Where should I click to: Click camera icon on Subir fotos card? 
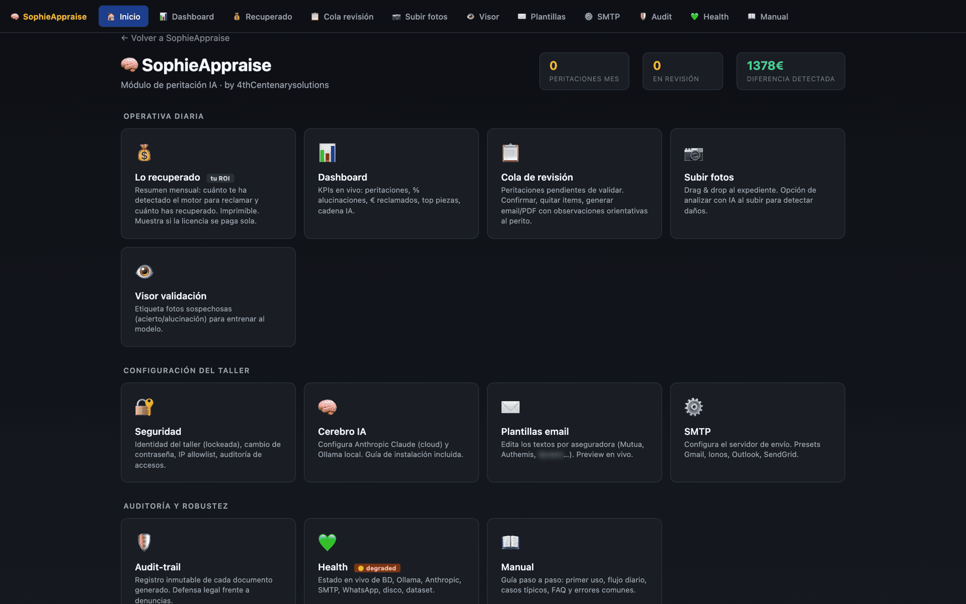[x=694, y=154]
